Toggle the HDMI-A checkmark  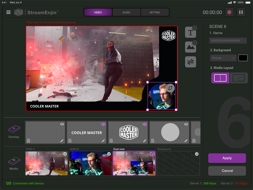coord(65,154)
